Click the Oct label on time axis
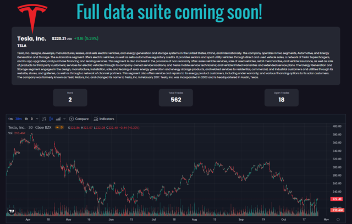 [284, 220]
